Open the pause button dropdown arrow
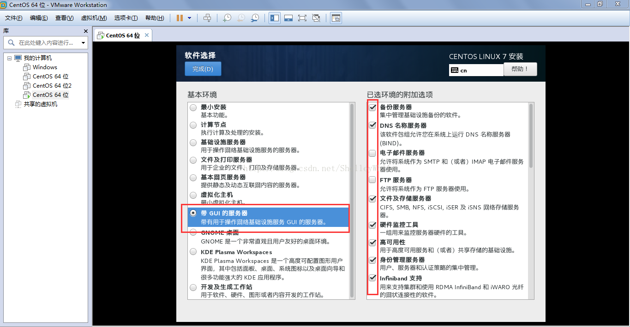This screenshot has height=327, width=630. 189,18
